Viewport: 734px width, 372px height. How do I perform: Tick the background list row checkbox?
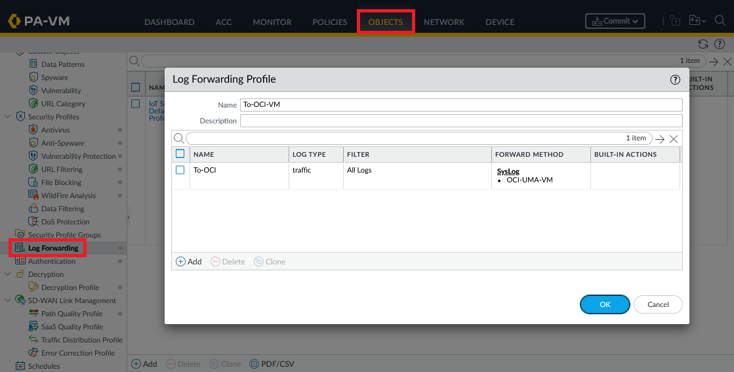click(x=135, y=104)
